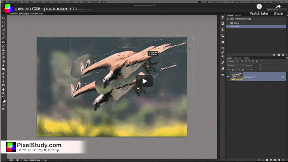
Task: Select the Type tool
Action: click(x=3, y=77)
